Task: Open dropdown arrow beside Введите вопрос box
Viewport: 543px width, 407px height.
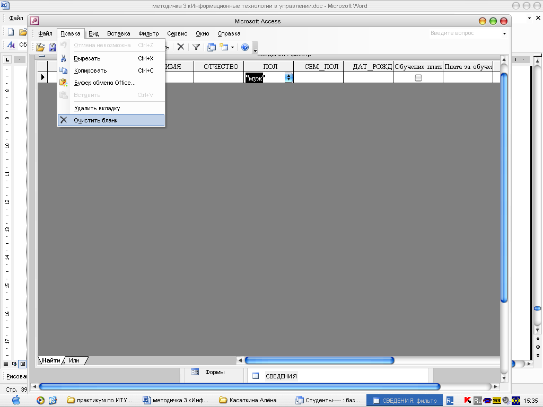Action: [504, 33]
